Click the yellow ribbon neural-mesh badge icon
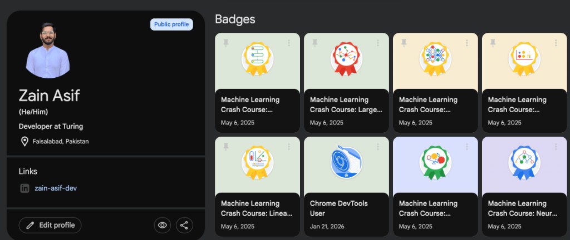Image resolution: width=570 pixels, height=240 pixels. click(435, 58)
